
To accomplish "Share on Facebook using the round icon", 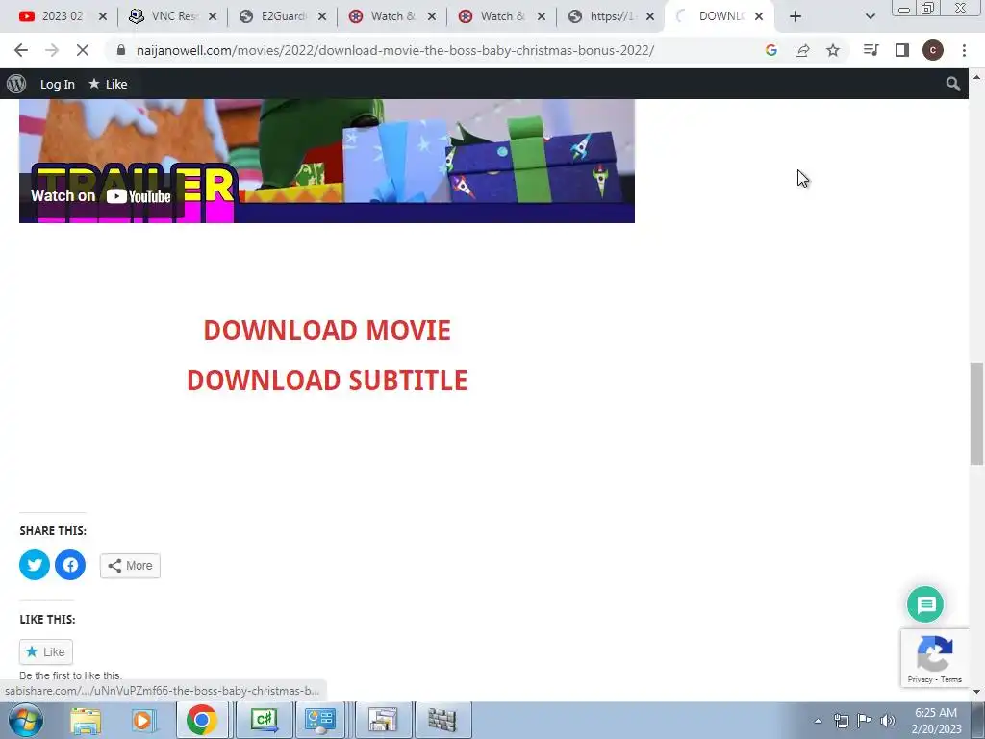I will tap(70, 565).
